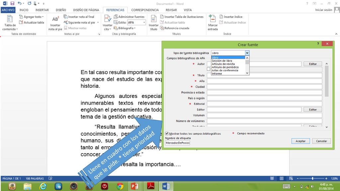Click Insertar índice
The width and height of the screenshot is (340, 191).
(x=231, y=17)
